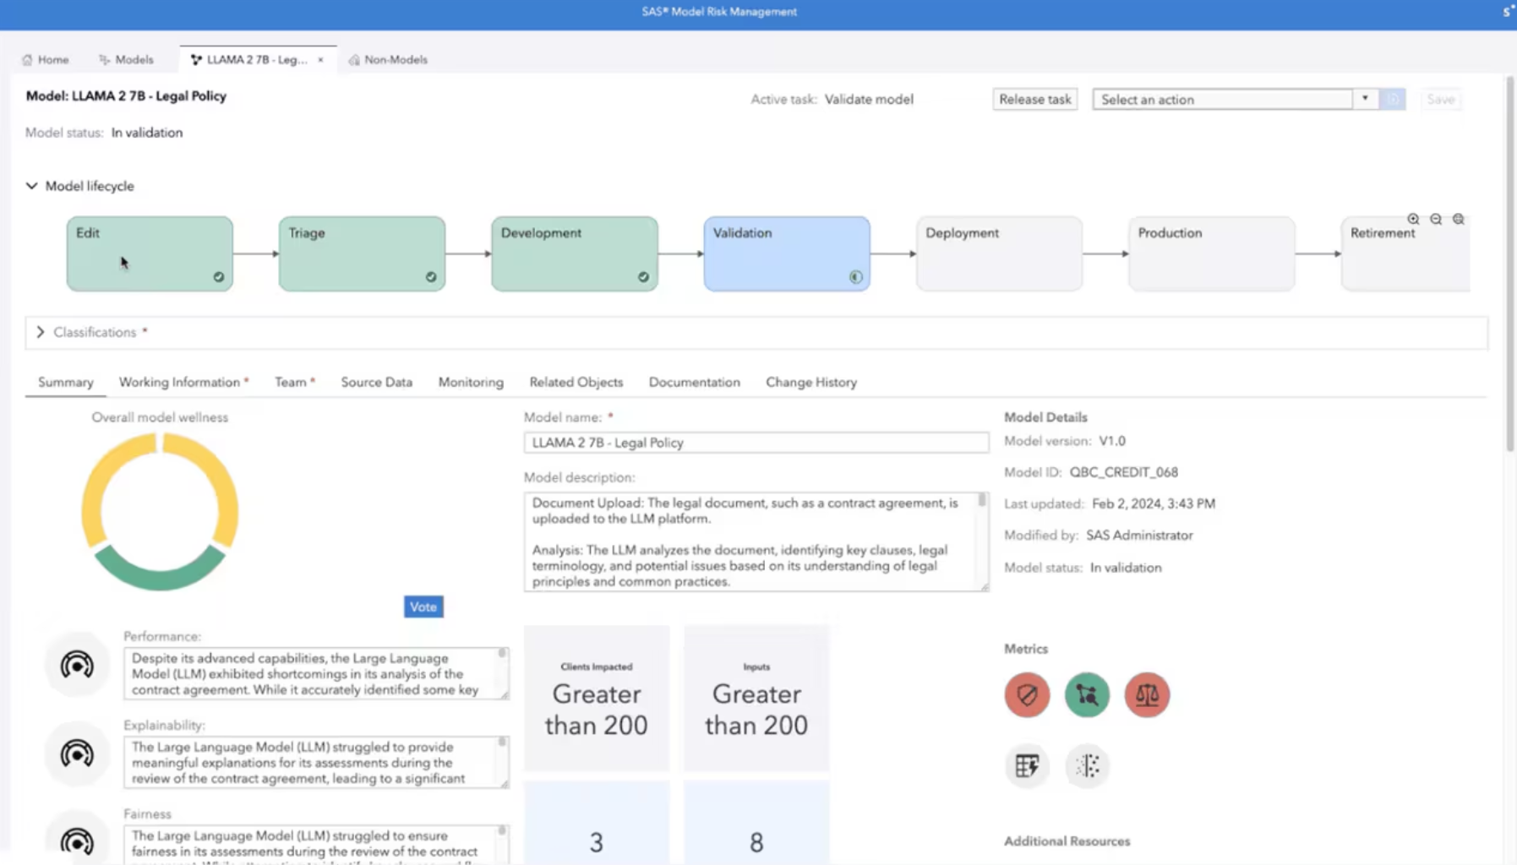
Task: Click the Clients Impacted 'Greater than 200' tile
Action: (x=597, y=698)
